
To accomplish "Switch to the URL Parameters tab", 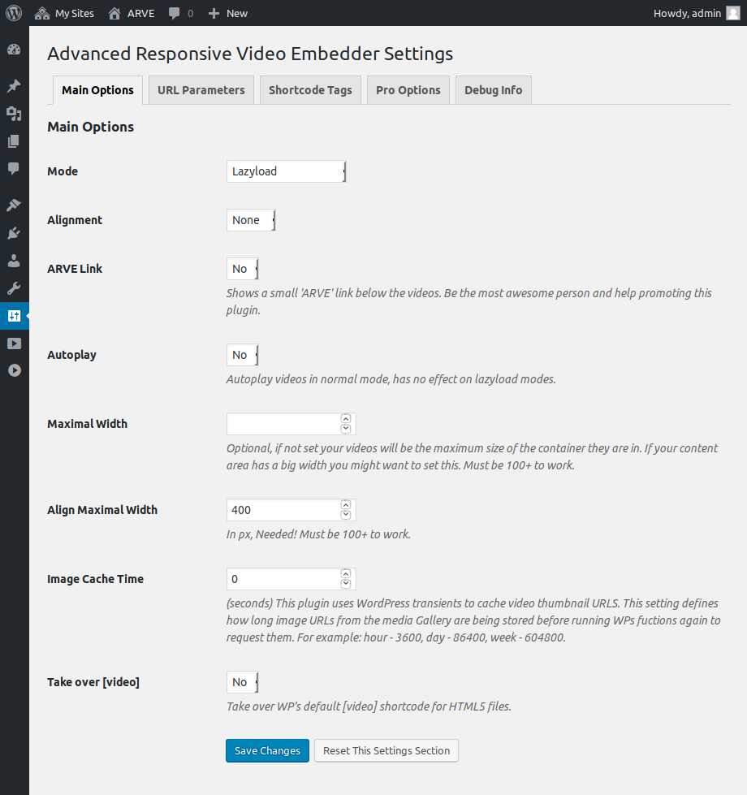I will click(201, 90).
